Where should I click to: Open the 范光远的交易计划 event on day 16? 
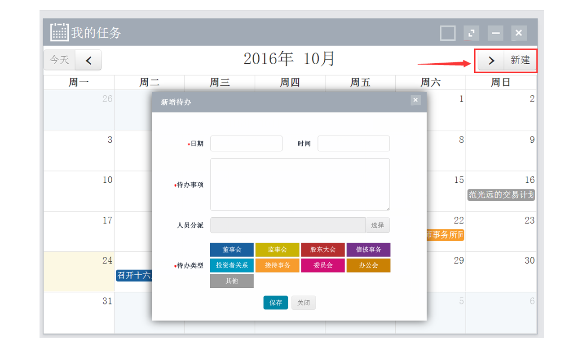tap(501, 195)
